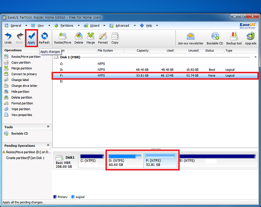Collapse the Disk 1 (MBR) group

coord(255,57)
